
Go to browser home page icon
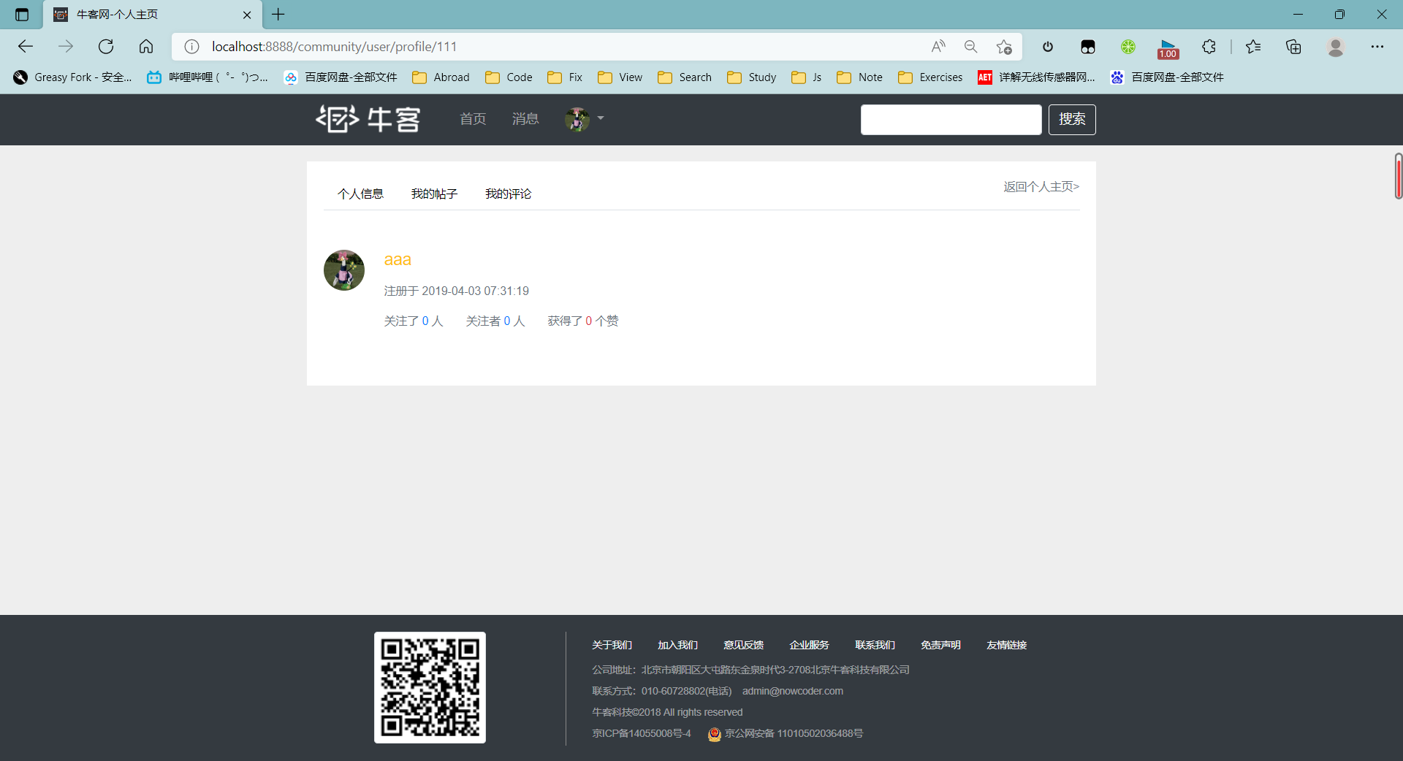[146, 47]
